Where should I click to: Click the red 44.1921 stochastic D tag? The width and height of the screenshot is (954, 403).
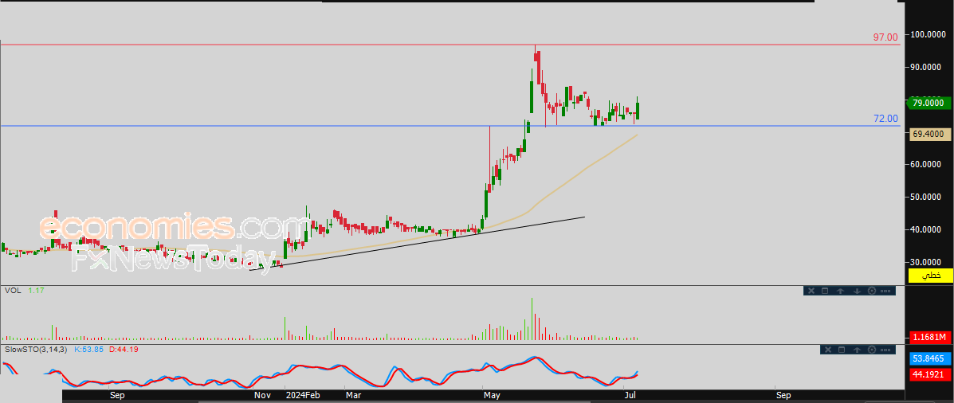pyautogui.click(x=930, y=374)
